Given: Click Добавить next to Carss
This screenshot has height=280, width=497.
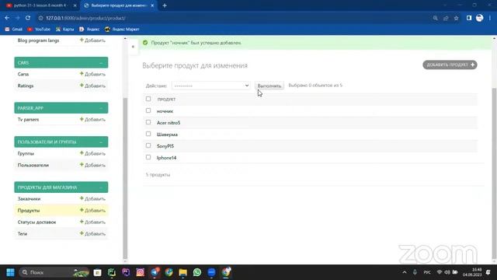Looking at the screenshot, I should [x=92, y=74].
